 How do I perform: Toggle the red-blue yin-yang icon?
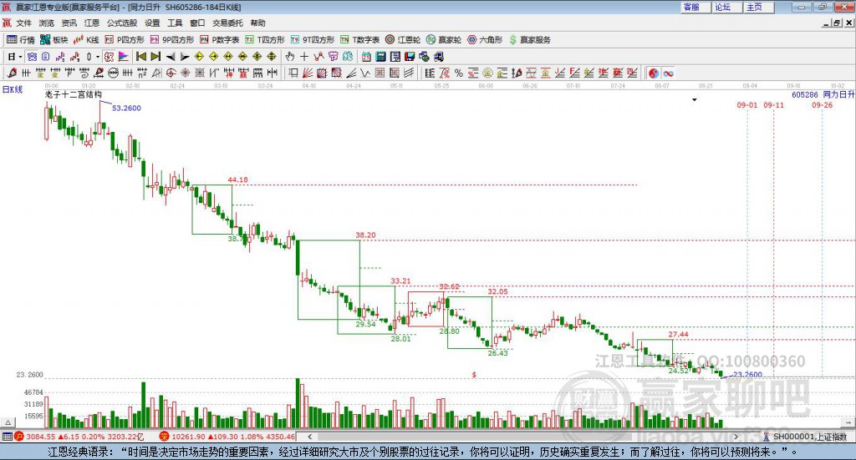click(x=654, y=73)
